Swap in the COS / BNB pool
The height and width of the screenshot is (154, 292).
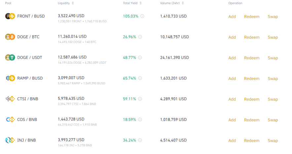[273, 120]
